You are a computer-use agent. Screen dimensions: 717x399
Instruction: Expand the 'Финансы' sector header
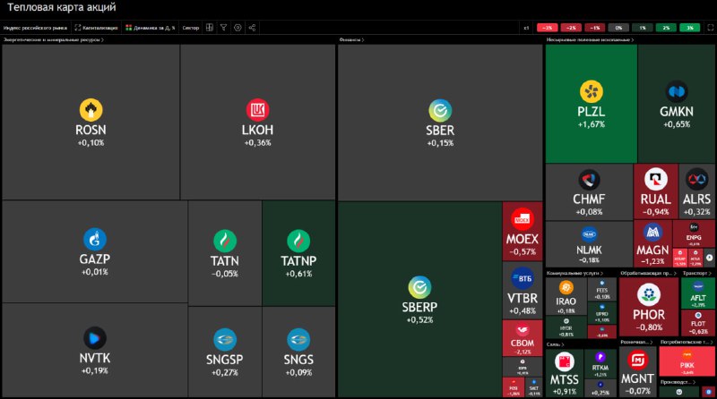tap(351, 39)
